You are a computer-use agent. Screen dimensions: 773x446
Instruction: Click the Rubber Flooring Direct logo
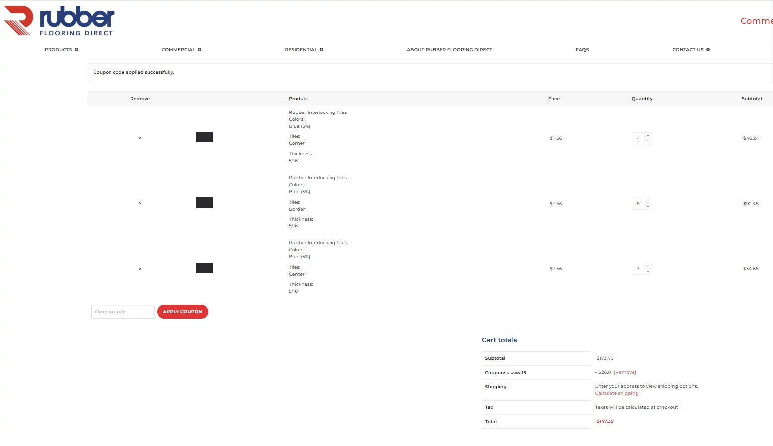(x=59, y=21)
